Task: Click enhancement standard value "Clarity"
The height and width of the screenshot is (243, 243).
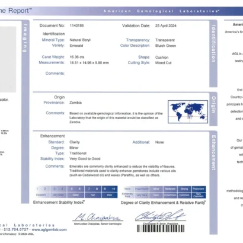Action: (75, 142)
